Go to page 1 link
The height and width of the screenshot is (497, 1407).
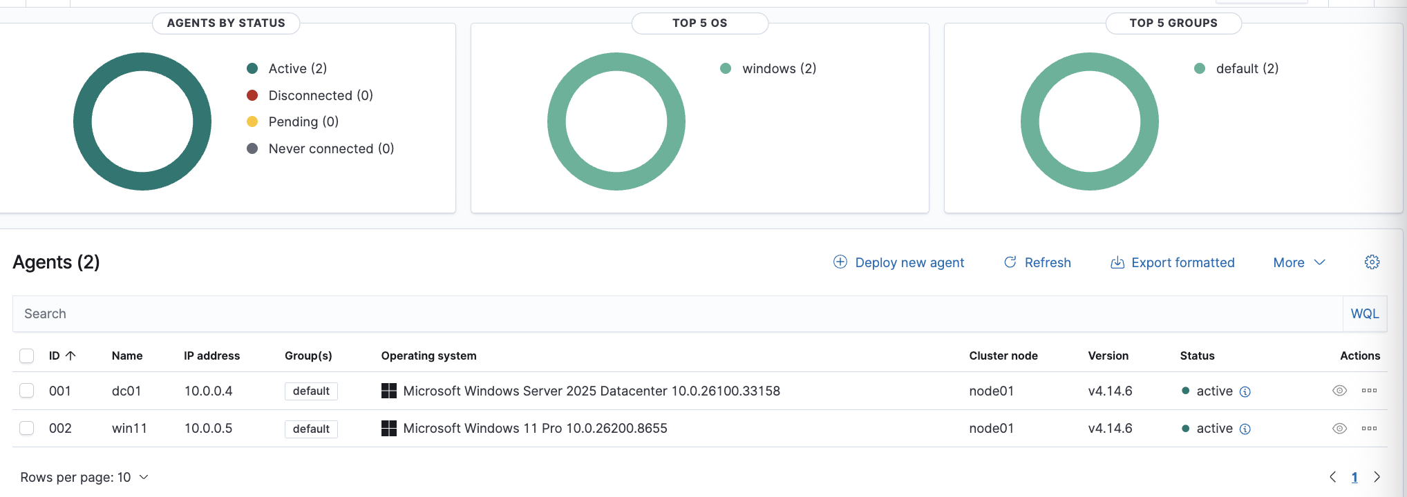coord(1354,477)
